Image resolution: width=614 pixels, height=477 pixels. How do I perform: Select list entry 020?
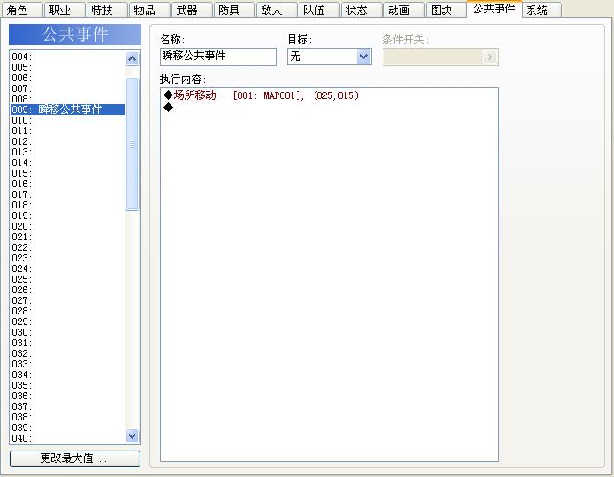pos(67,226)
